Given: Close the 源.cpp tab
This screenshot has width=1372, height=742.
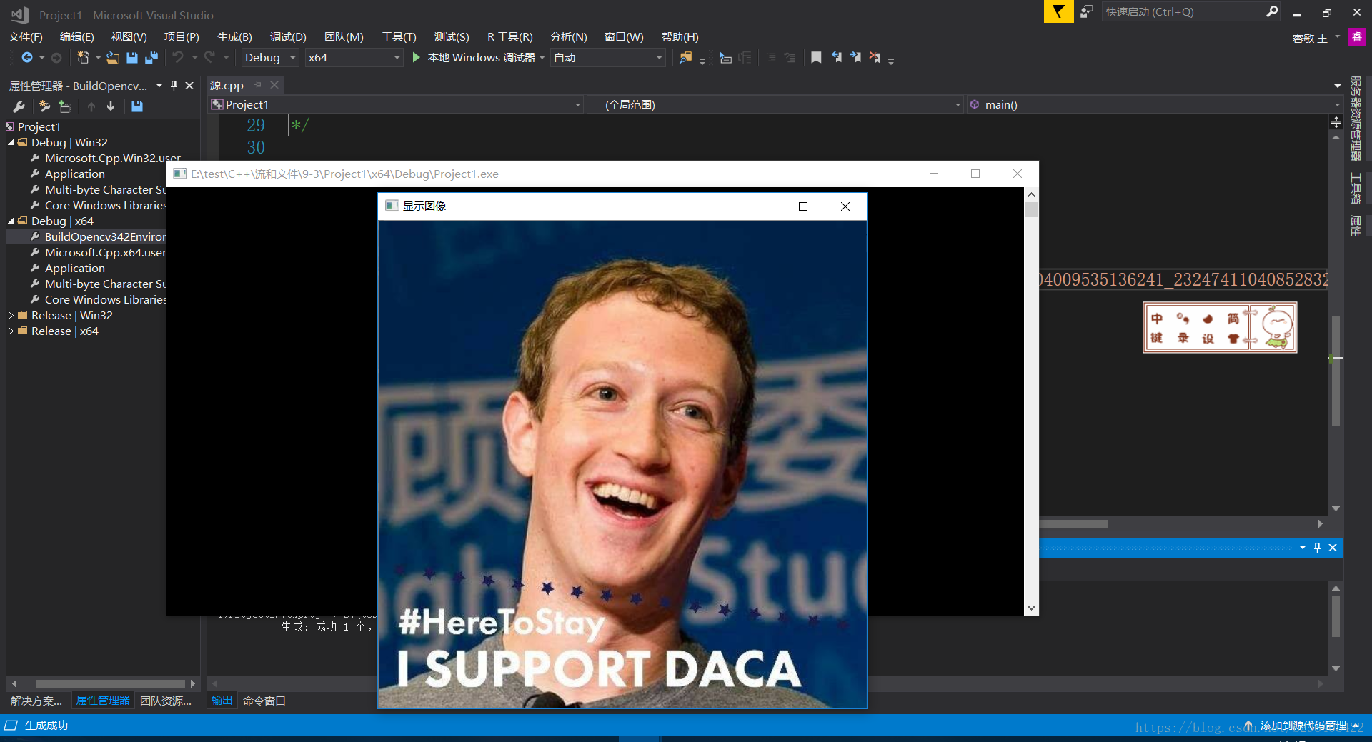Looking at the screenshot, I should pyautogui.click(x=274, y=85).
